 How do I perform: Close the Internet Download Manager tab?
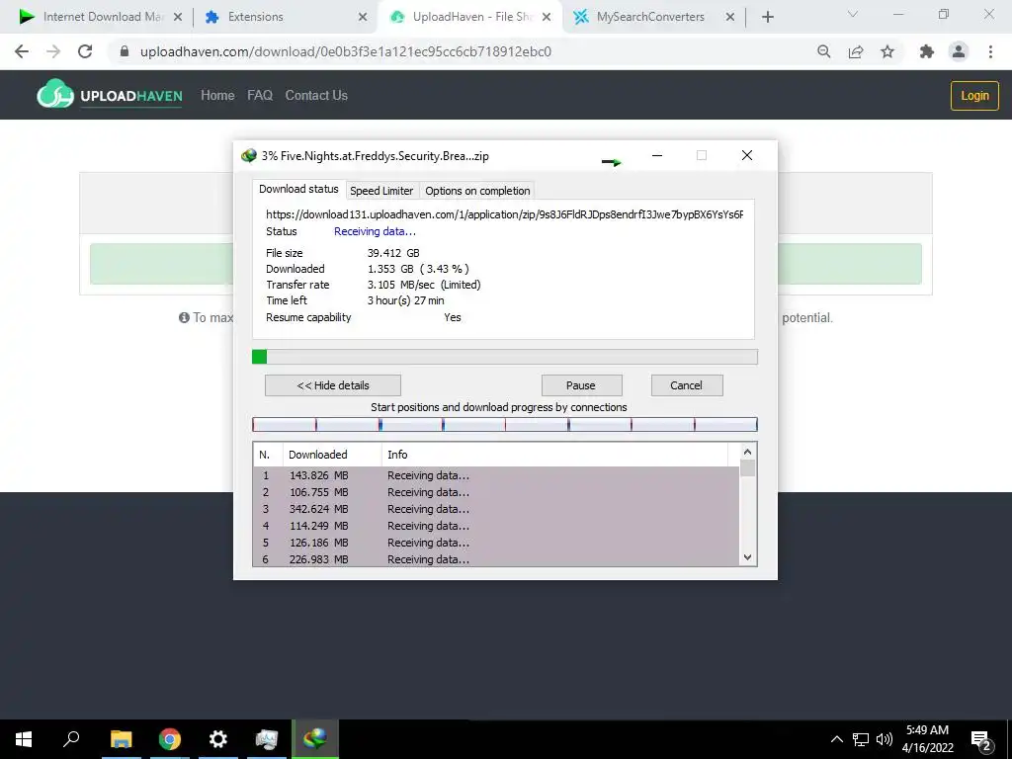pyautogui.click(x=178, y=17)
